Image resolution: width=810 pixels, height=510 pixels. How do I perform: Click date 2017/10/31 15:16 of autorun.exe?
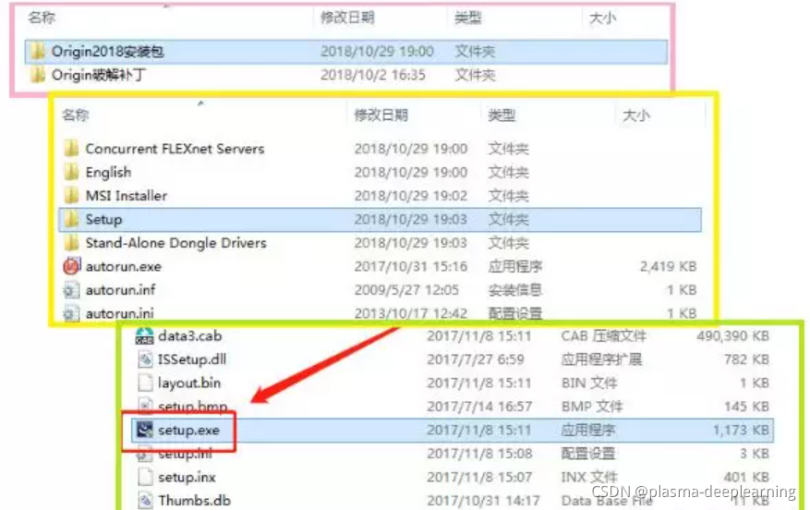411,266
